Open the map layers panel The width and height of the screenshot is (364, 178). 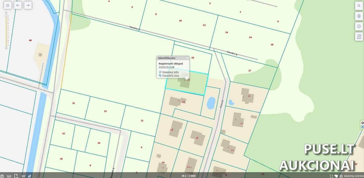(x=359, y=16)
